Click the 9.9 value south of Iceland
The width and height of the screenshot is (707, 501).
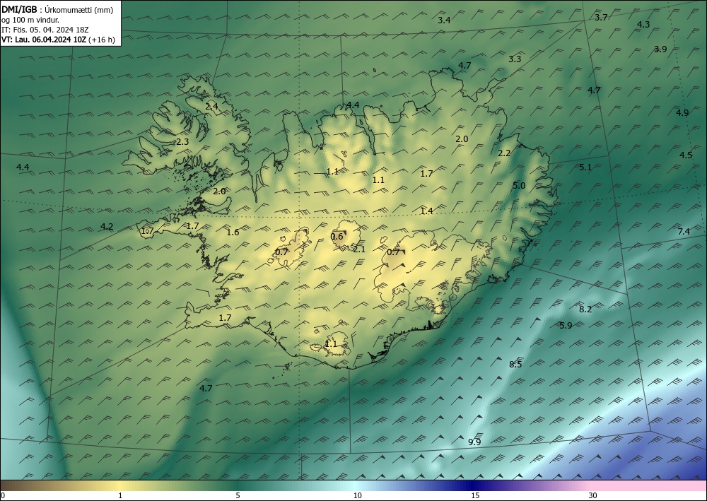474,442
